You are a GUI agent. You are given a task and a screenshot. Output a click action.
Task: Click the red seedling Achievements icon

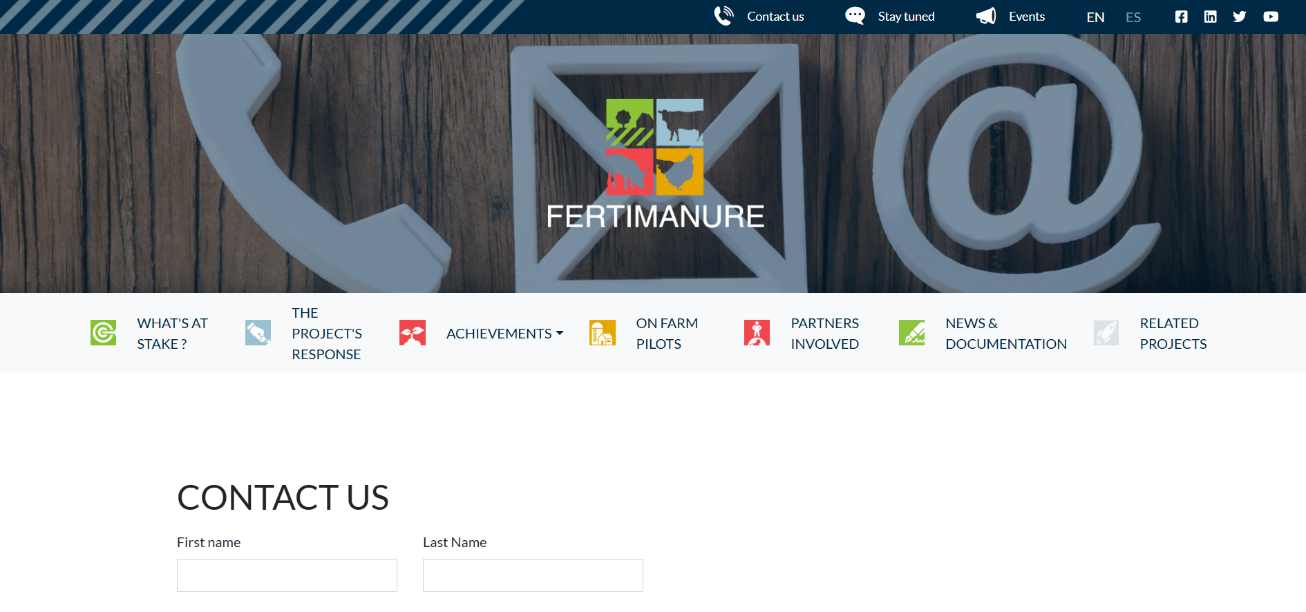(x=413, y=333)
